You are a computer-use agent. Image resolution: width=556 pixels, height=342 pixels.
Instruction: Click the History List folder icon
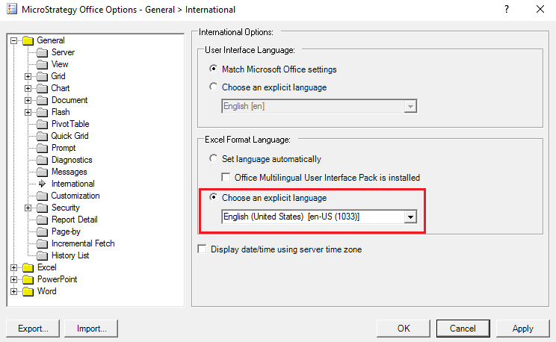(42, 255)
